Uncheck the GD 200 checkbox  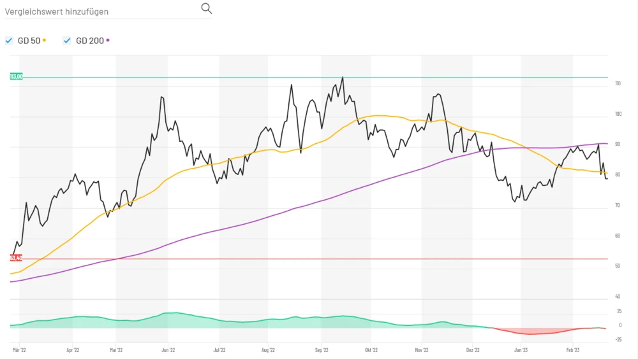click(x=67, y=41)
